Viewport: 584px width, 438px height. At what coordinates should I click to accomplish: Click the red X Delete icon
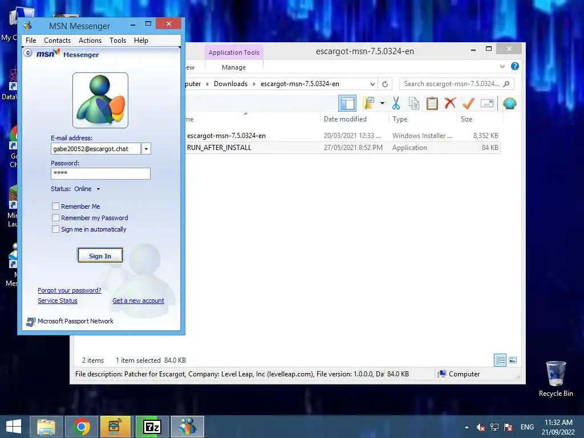point(450,103)
